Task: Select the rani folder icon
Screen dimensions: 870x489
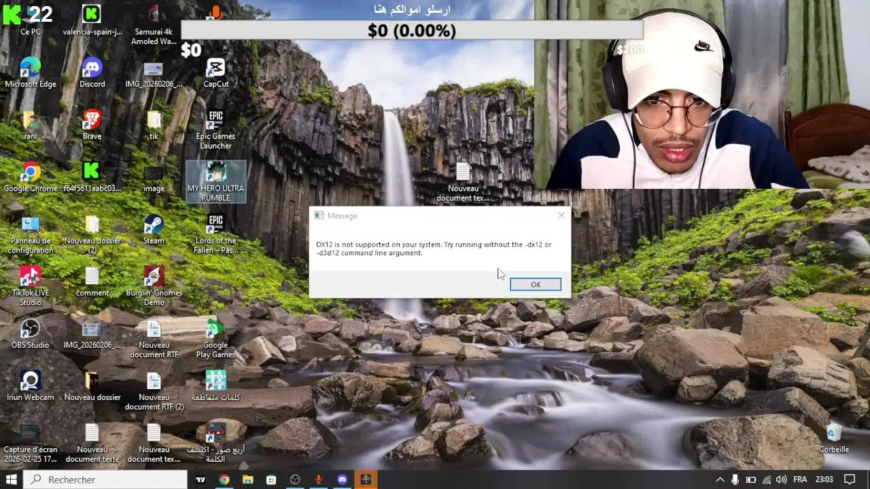Action: (31, 125)
